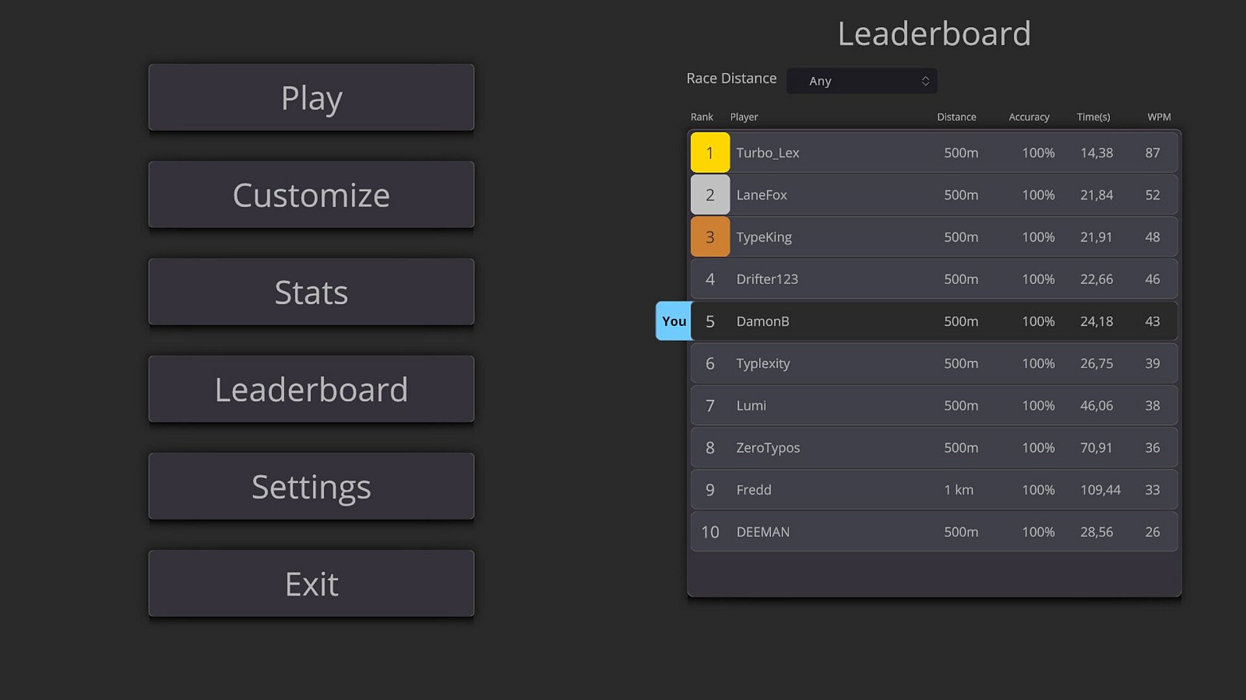Click the gold rank 1 badge
1246x700 pixels.
[x=710, y=153]
